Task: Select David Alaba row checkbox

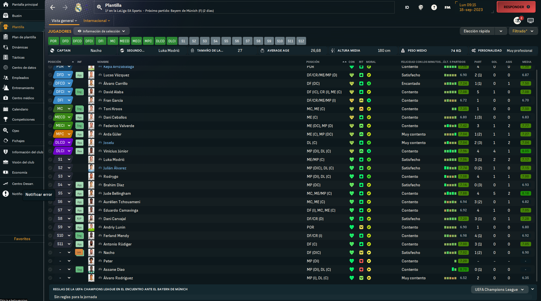Action: (50, 92)
